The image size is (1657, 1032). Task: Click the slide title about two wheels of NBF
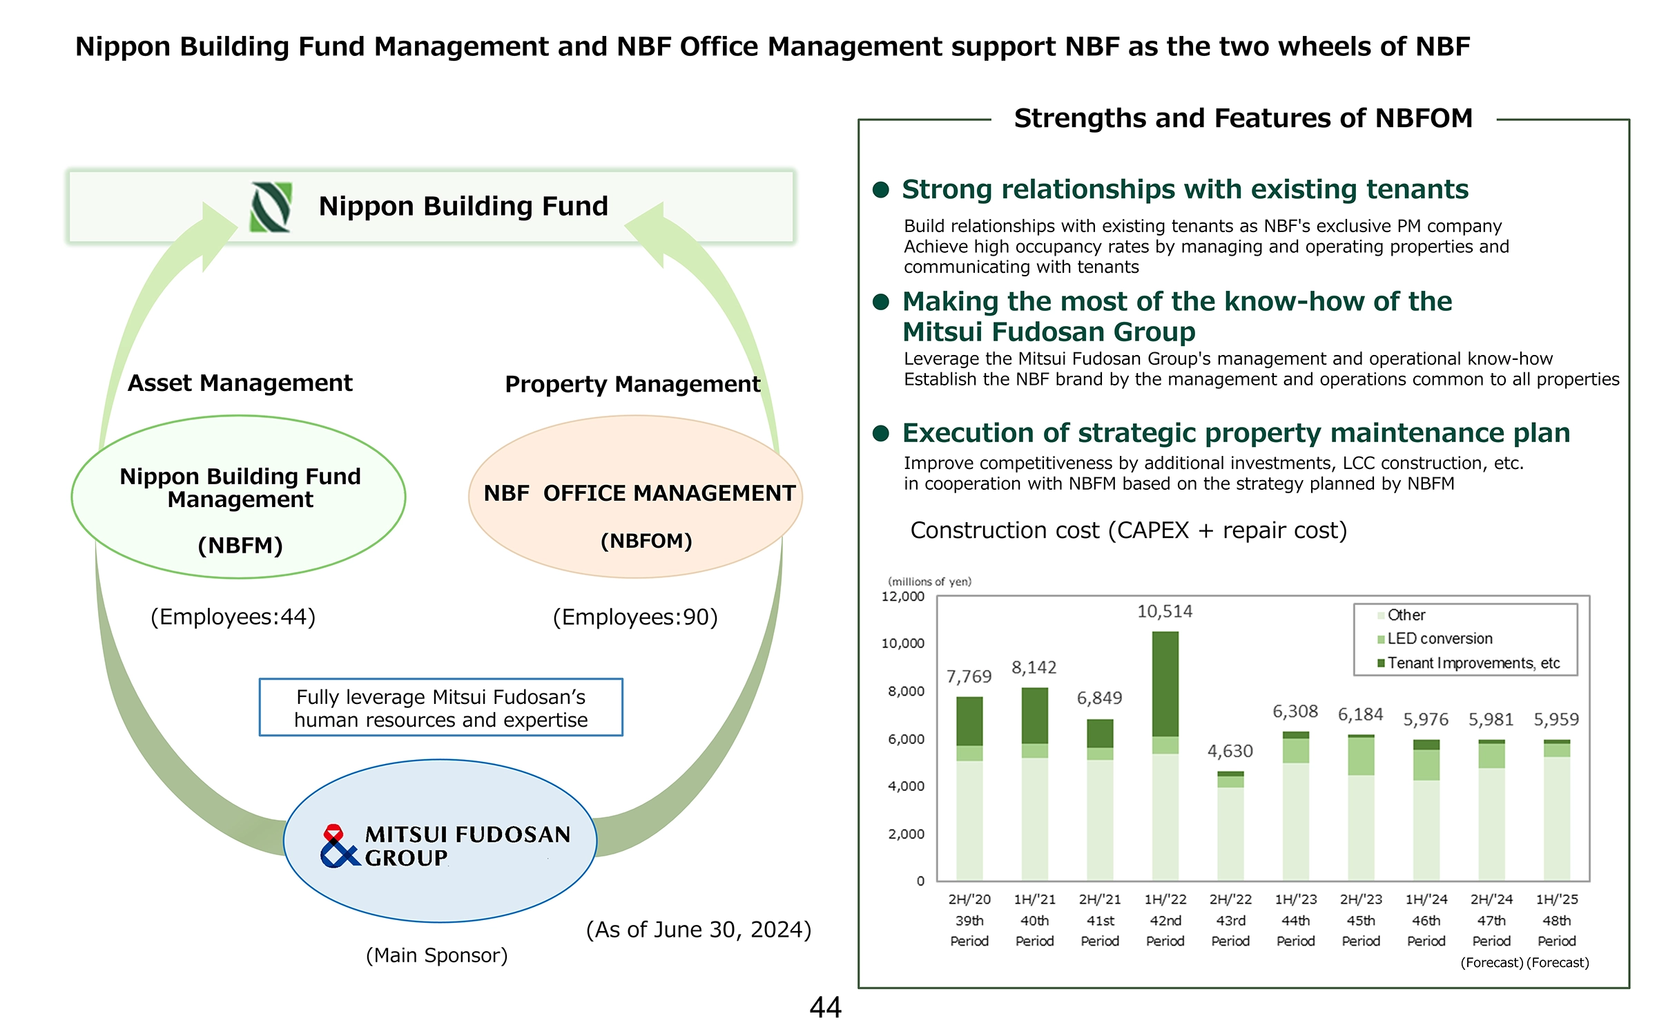tap(773, 47)
